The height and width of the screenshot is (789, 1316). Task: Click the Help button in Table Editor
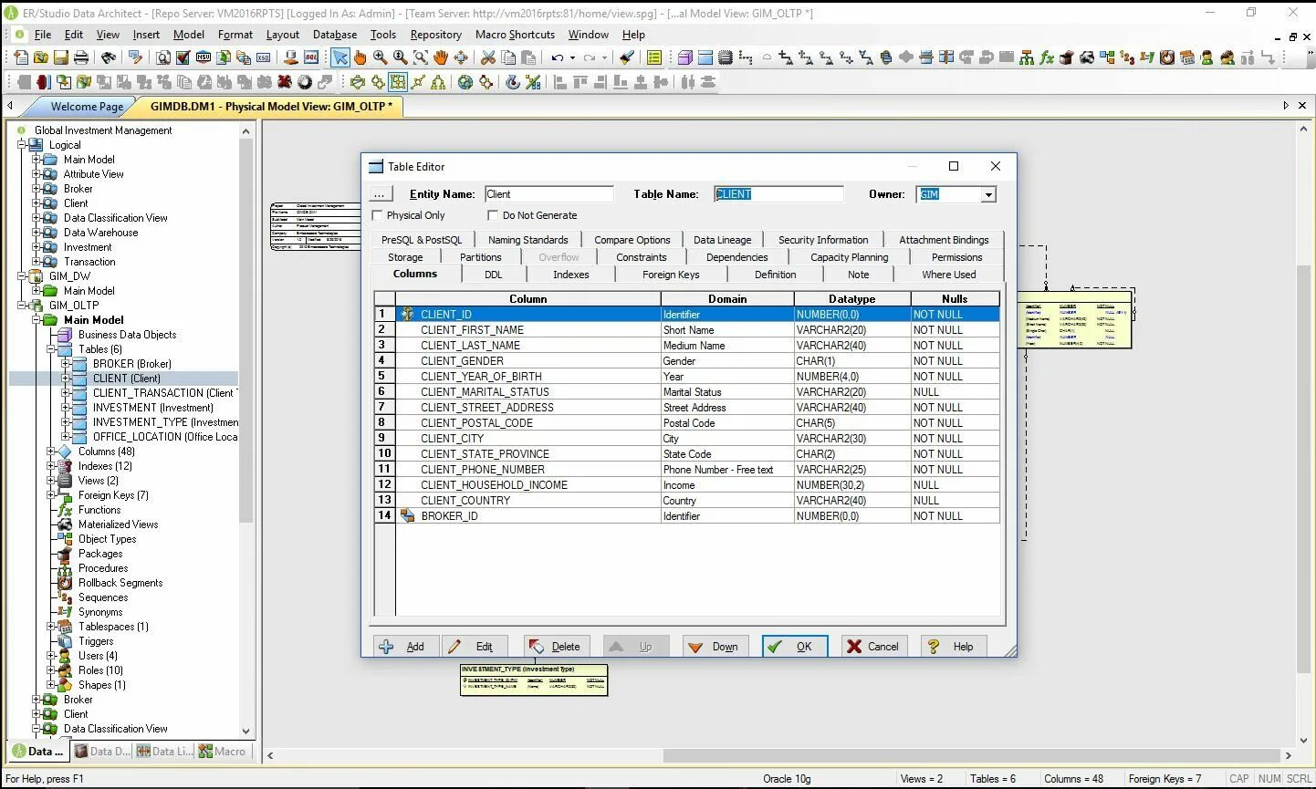[953, 647]
